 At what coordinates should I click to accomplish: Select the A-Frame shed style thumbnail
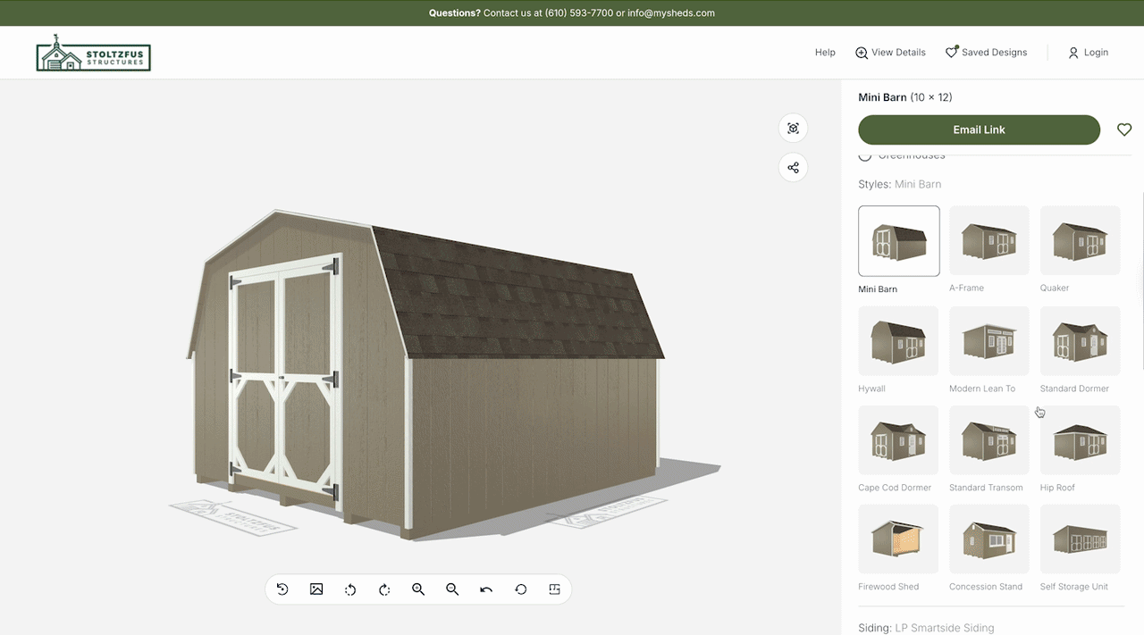click(988, 241)
